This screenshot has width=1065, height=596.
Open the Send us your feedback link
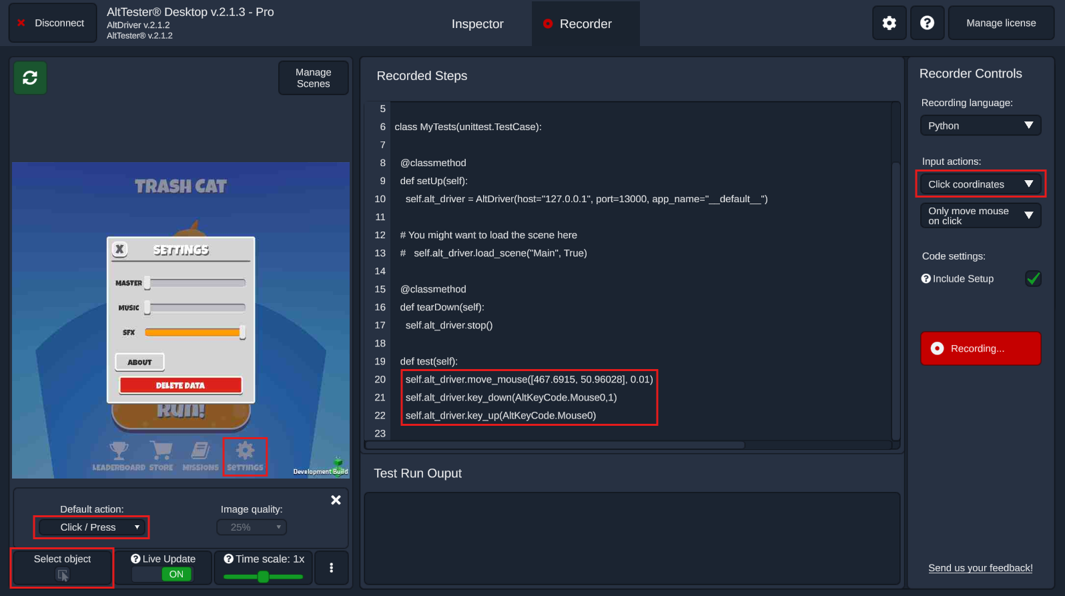pyautogui.click(x=980, y=568)
